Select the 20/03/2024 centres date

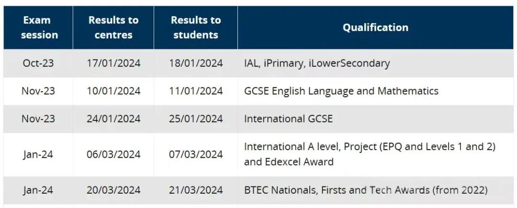pyautogui.click(x=113, y=190)
